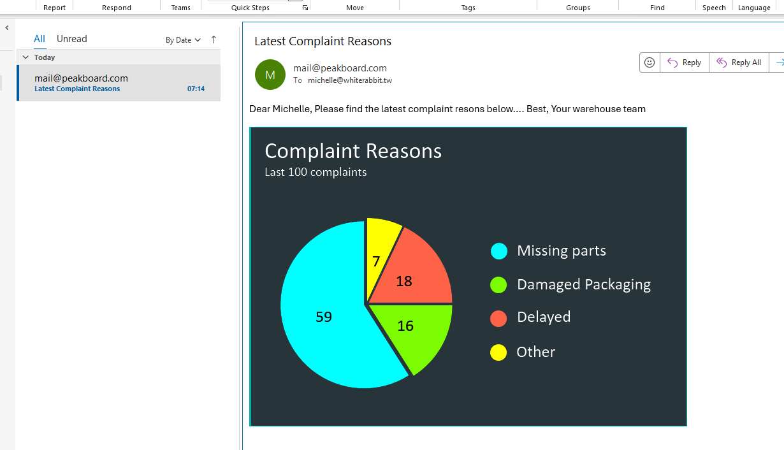
Task: Click the Tags ribbon group
Action: (x=468, y=7)
